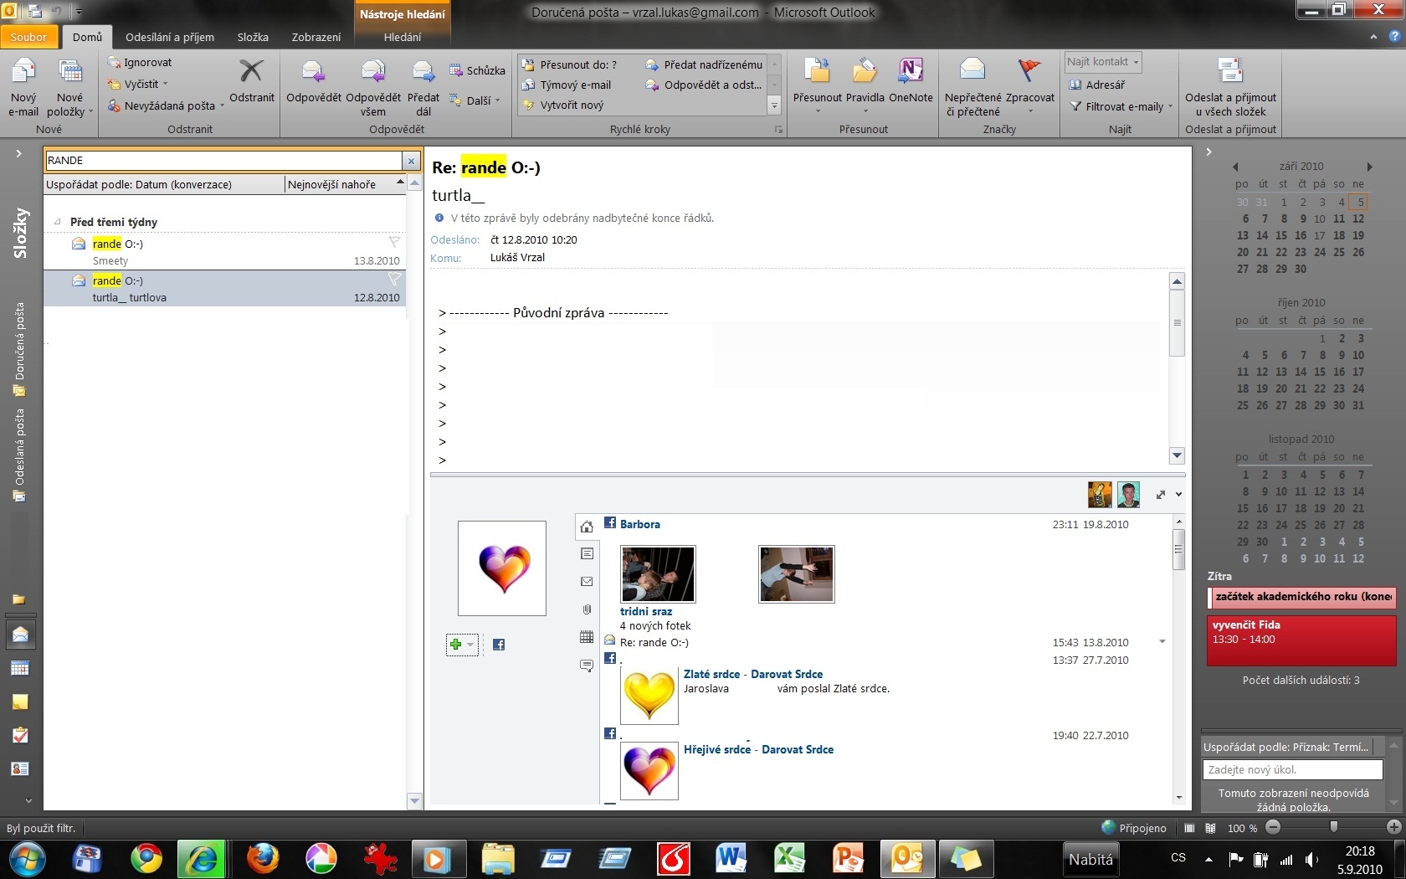
Task: Switch to the Složka tab
Action: 253,37
